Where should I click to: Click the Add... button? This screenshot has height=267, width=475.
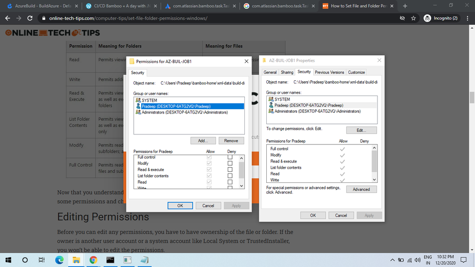[203, 141]
